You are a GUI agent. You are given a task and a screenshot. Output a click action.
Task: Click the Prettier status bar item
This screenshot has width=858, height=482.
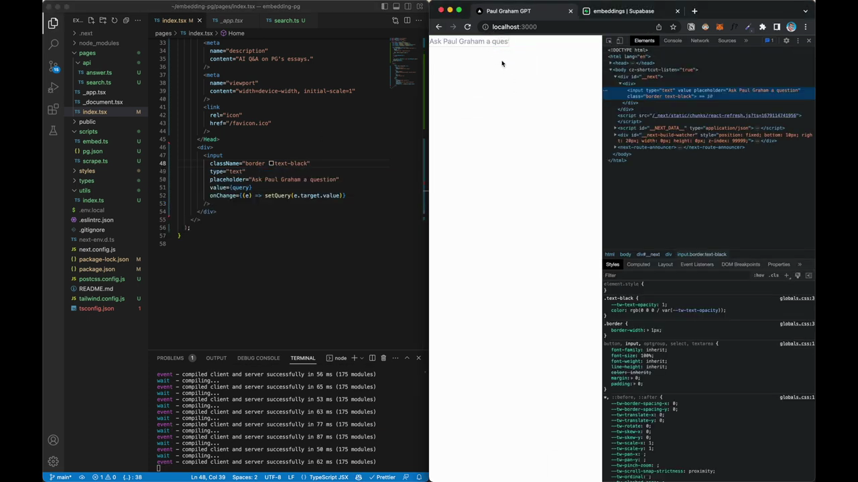click(x=382, y=477)
